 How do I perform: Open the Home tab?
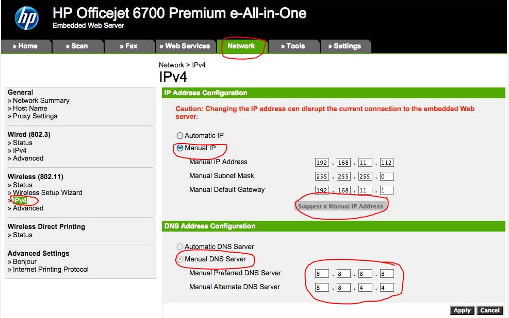tap(25, 46)
